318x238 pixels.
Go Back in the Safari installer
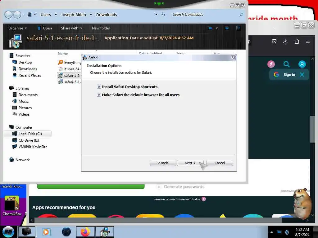tap(163, 163)
